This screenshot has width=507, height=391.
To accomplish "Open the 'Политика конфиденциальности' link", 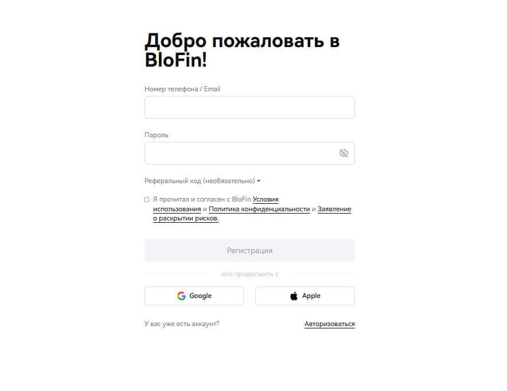I will tap(258, 209).
